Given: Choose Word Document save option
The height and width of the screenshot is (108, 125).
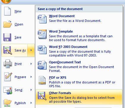Looking at the screenshot, I should point(79,19).
